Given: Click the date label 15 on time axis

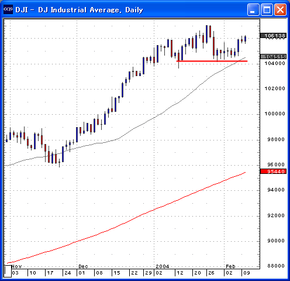Looking at the screenshot, I should tap(117, 273).
